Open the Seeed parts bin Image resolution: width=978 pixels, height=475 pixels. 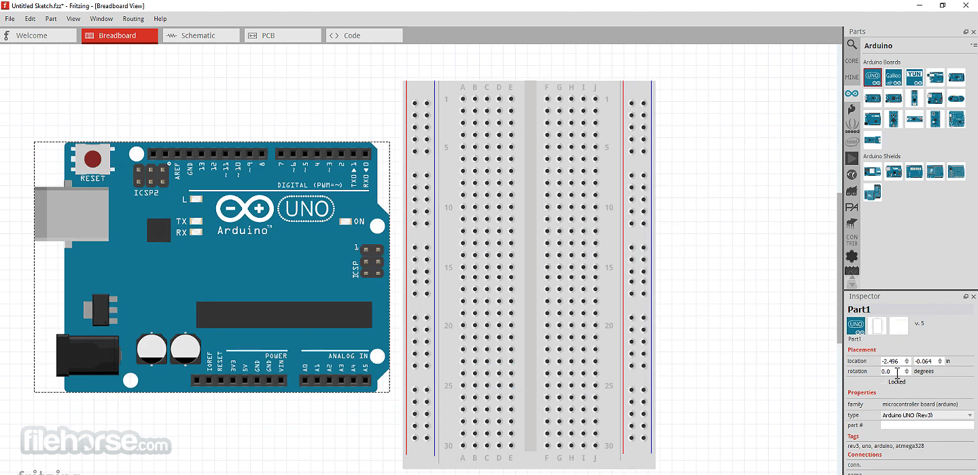[x=852, y=126]
